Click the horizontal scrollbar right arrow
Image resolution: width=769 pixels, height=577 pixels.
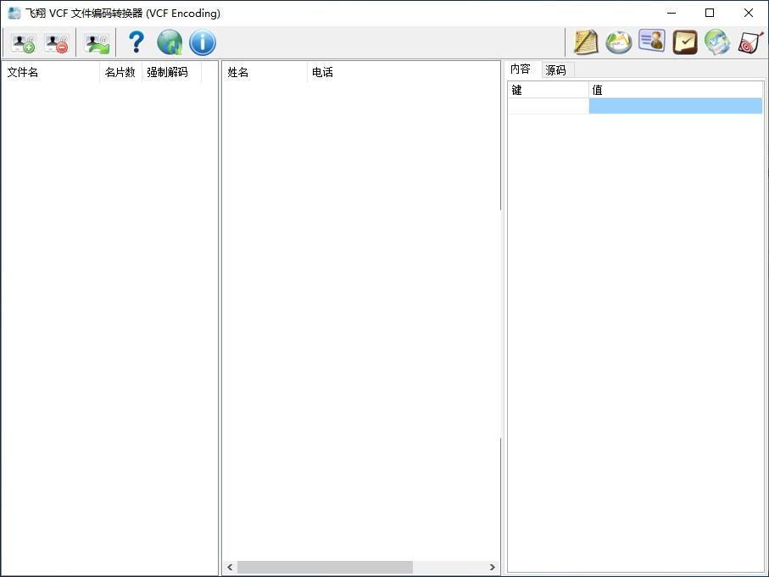coord(492,567)
